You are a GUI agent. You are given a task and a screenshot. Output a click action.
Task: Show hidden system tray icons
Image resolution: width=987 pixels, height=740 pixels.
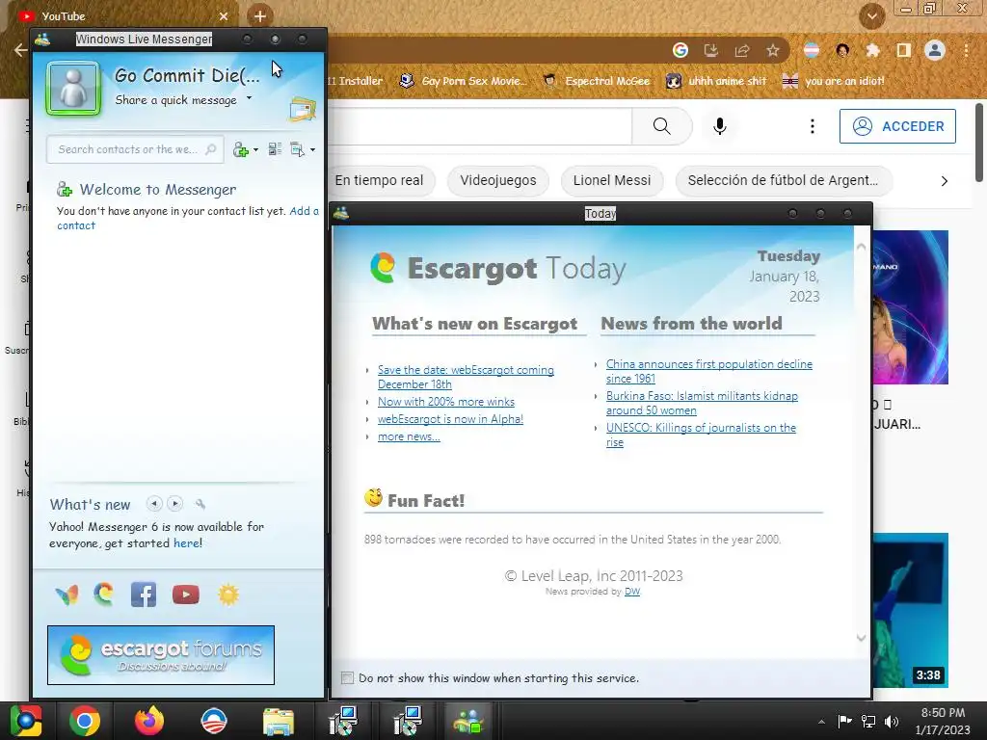tap(821, 722)
